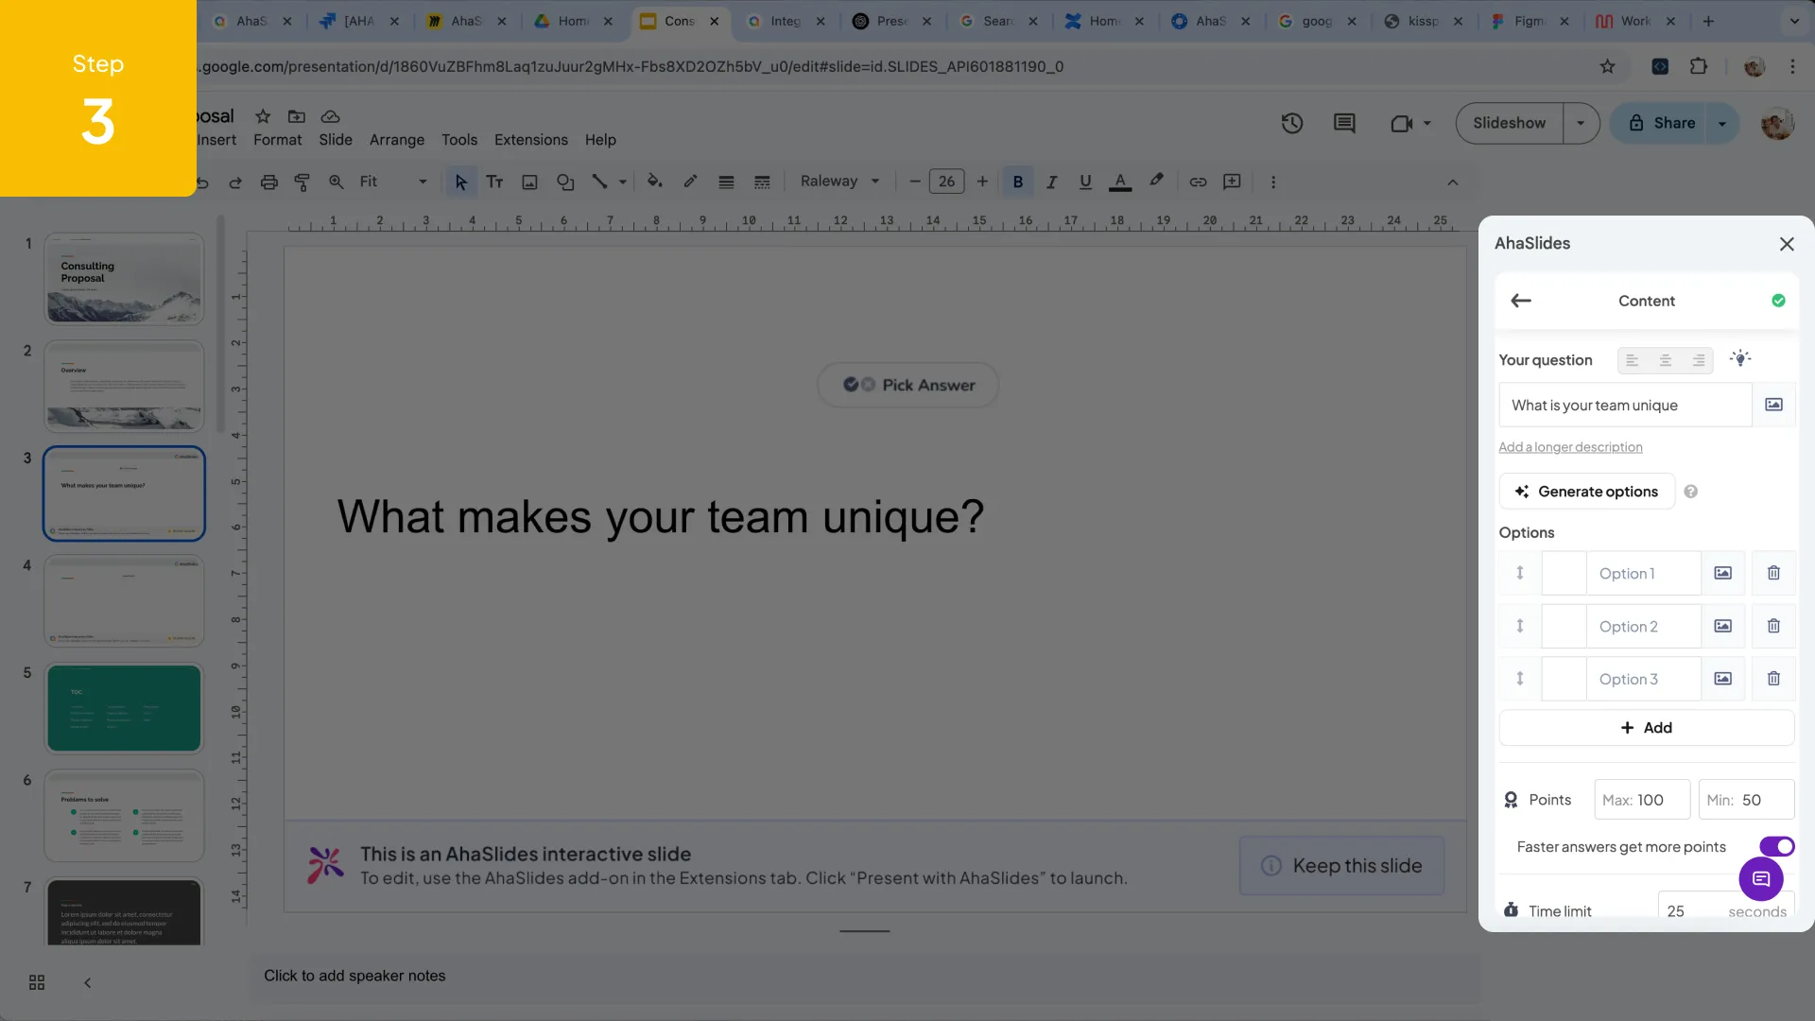
Task: Select the green TOC slide thumbnail
Action: point(124,708)
